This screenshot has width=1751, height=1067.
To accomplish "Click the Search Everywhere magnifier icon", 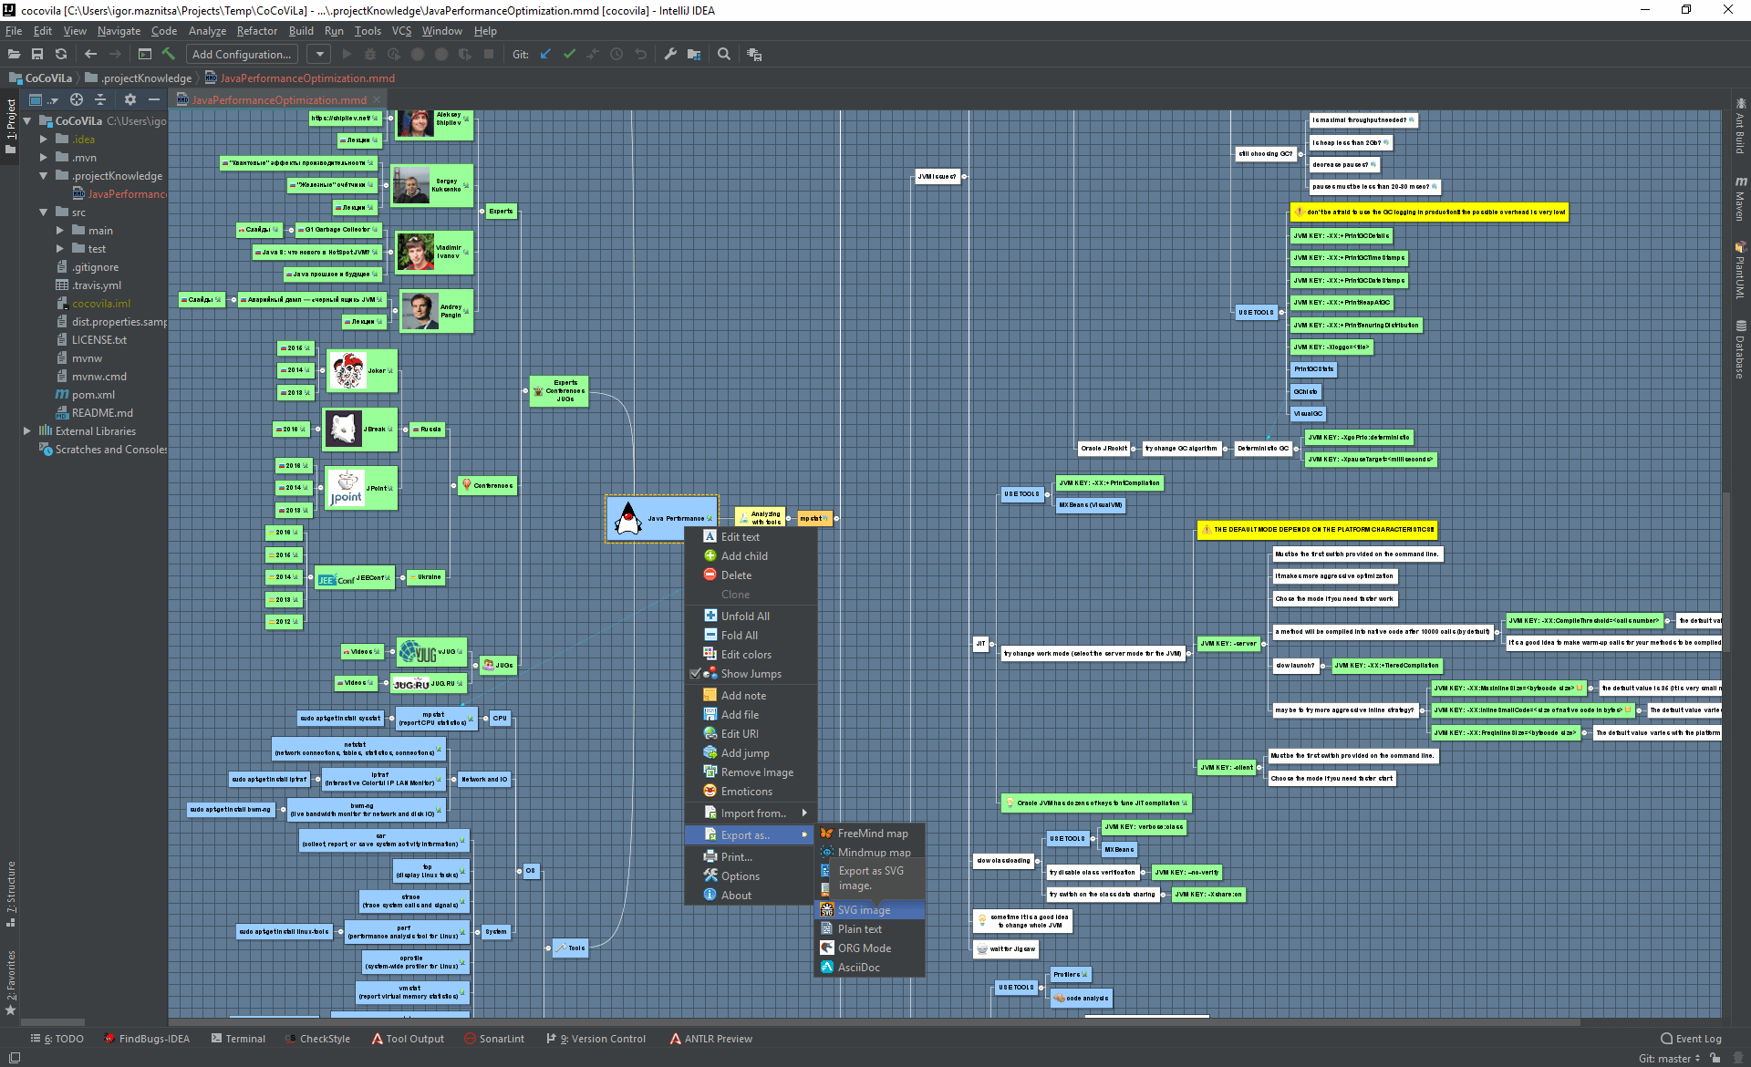I will tap(724, 55).
